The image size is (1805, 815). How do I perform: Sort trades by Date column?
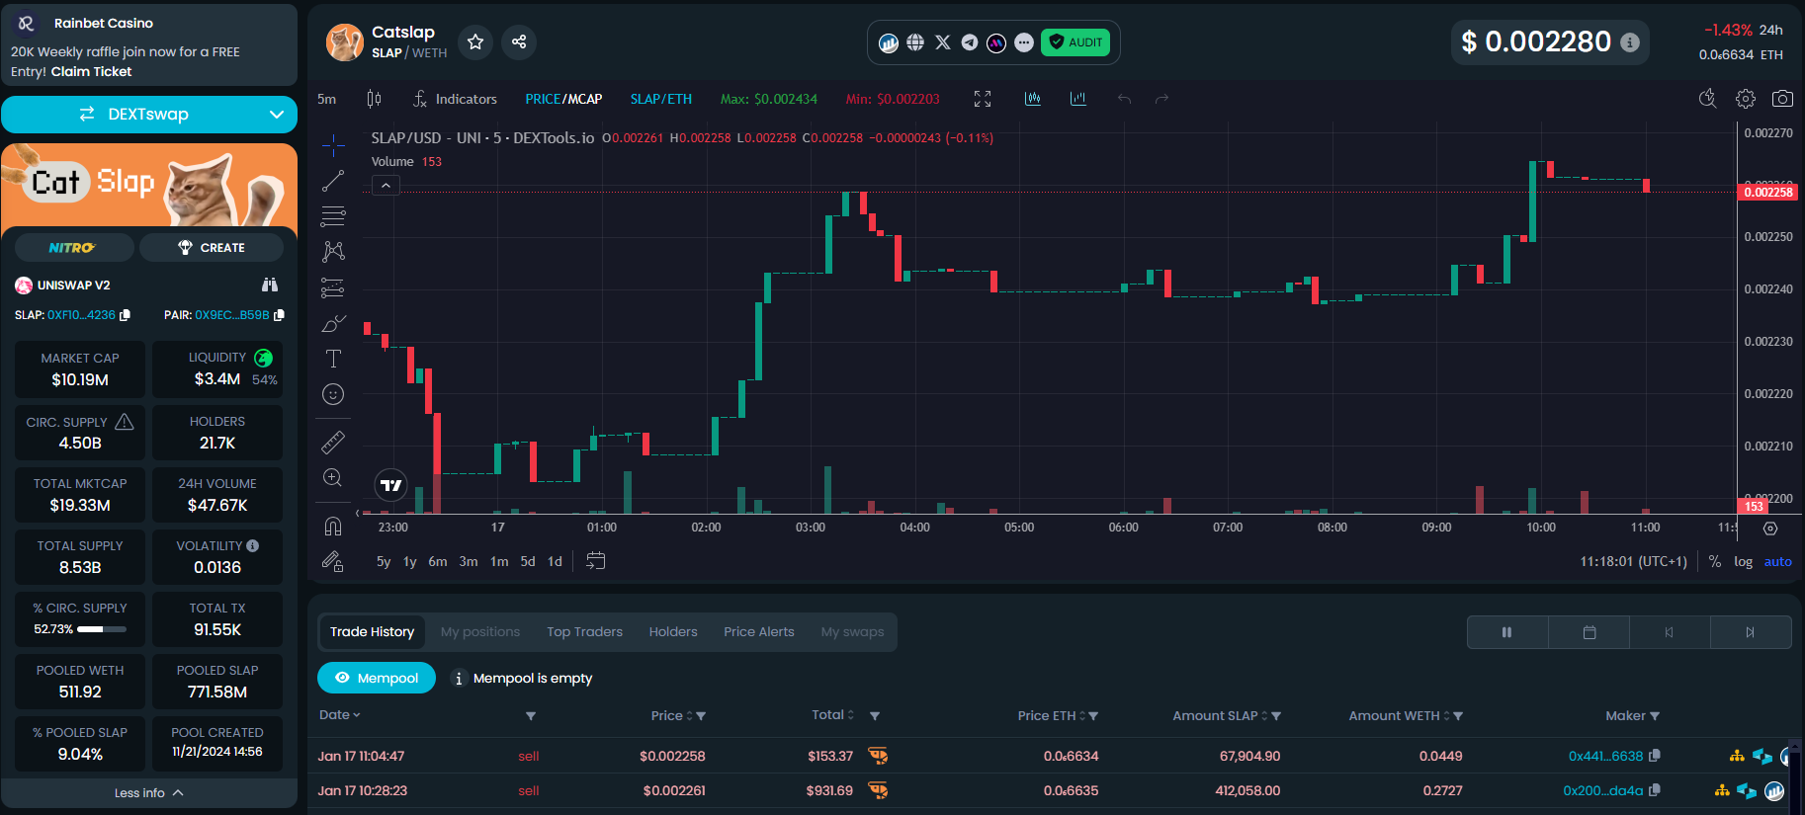coord(339,715)
